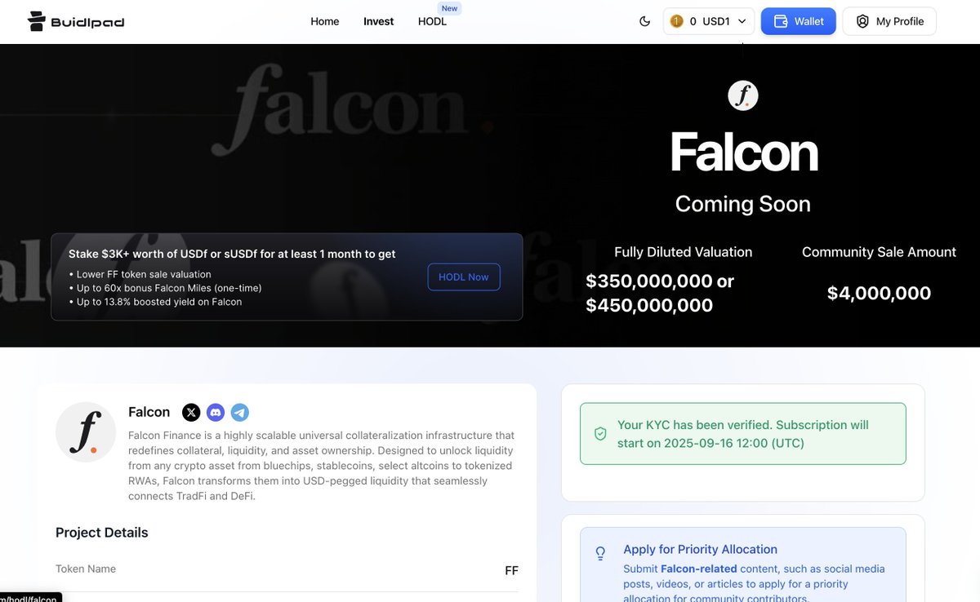Open Falcon's Telegram icon
980x602 pixels.
click(x=240, y=413)
